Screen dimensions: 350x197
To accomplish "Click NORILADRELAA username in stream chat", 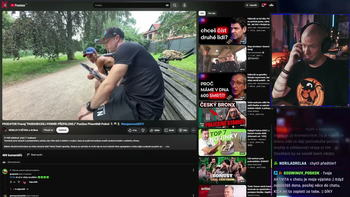I will (293, 163).
